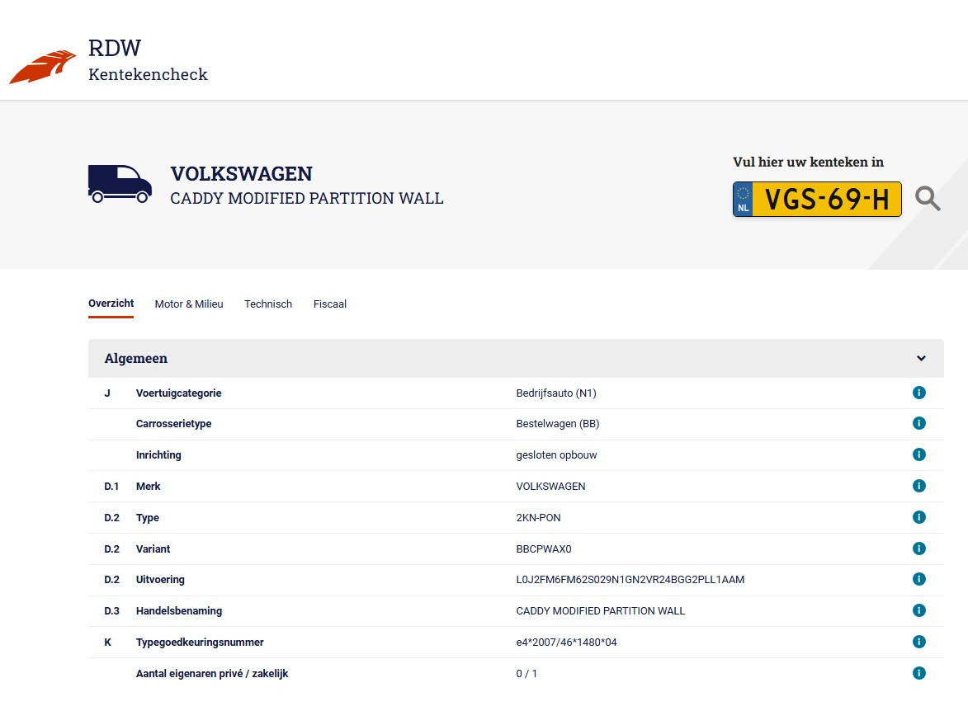Open info for Aantal eigenaren row

(x=919, y=673)
